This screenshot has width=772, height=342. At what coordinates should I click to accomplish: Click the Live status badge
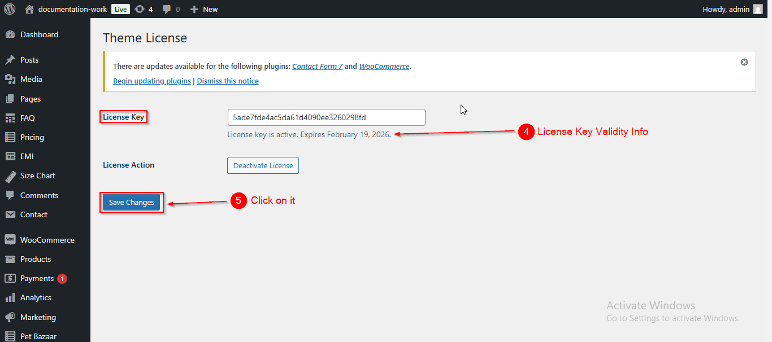(120, 9)
